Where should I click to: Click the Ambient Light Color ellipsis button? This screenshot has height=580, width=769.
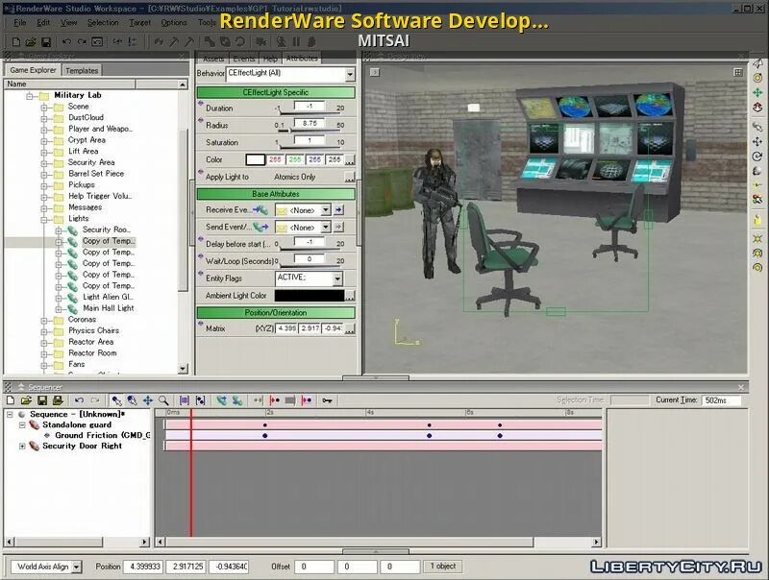(x=350, y=296)
